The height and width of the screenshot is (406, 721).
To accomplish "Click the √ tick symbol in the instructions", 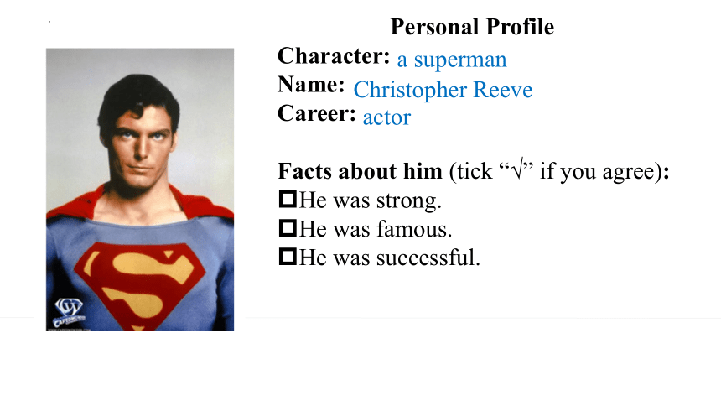I will point(517,169).
